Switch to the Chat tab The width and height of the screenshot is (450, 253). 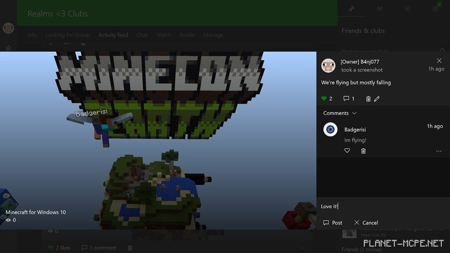(x=142, y=35)
